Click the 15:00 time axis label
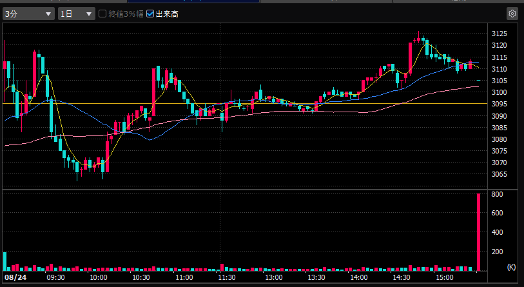The image size is (524, 287). click(x=445, y=277)
